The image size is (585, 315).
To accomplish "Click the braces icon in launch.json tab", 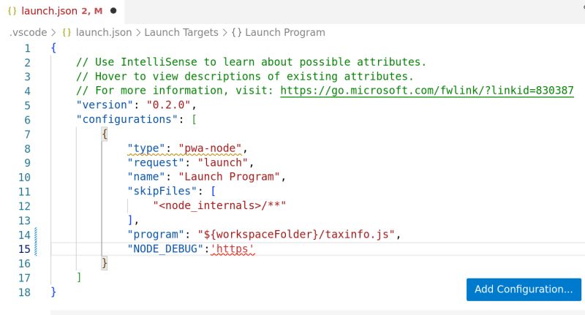I will click(12, 11).
